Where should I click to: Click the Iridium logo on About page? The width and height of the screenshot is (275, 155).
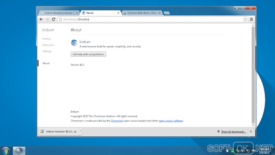tap(74, 43)
